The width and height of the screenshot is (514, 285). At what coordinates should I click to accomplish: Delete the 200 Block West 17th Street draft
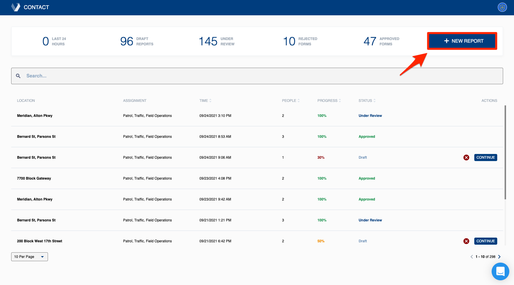(466, 241)
